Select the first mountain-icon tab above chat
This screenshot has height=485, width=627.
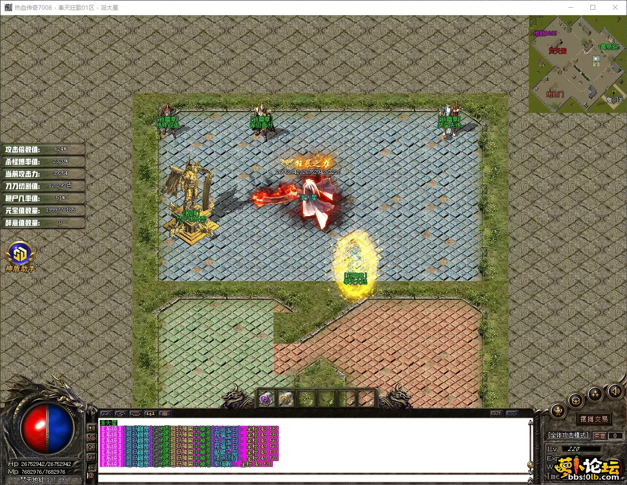106,414
